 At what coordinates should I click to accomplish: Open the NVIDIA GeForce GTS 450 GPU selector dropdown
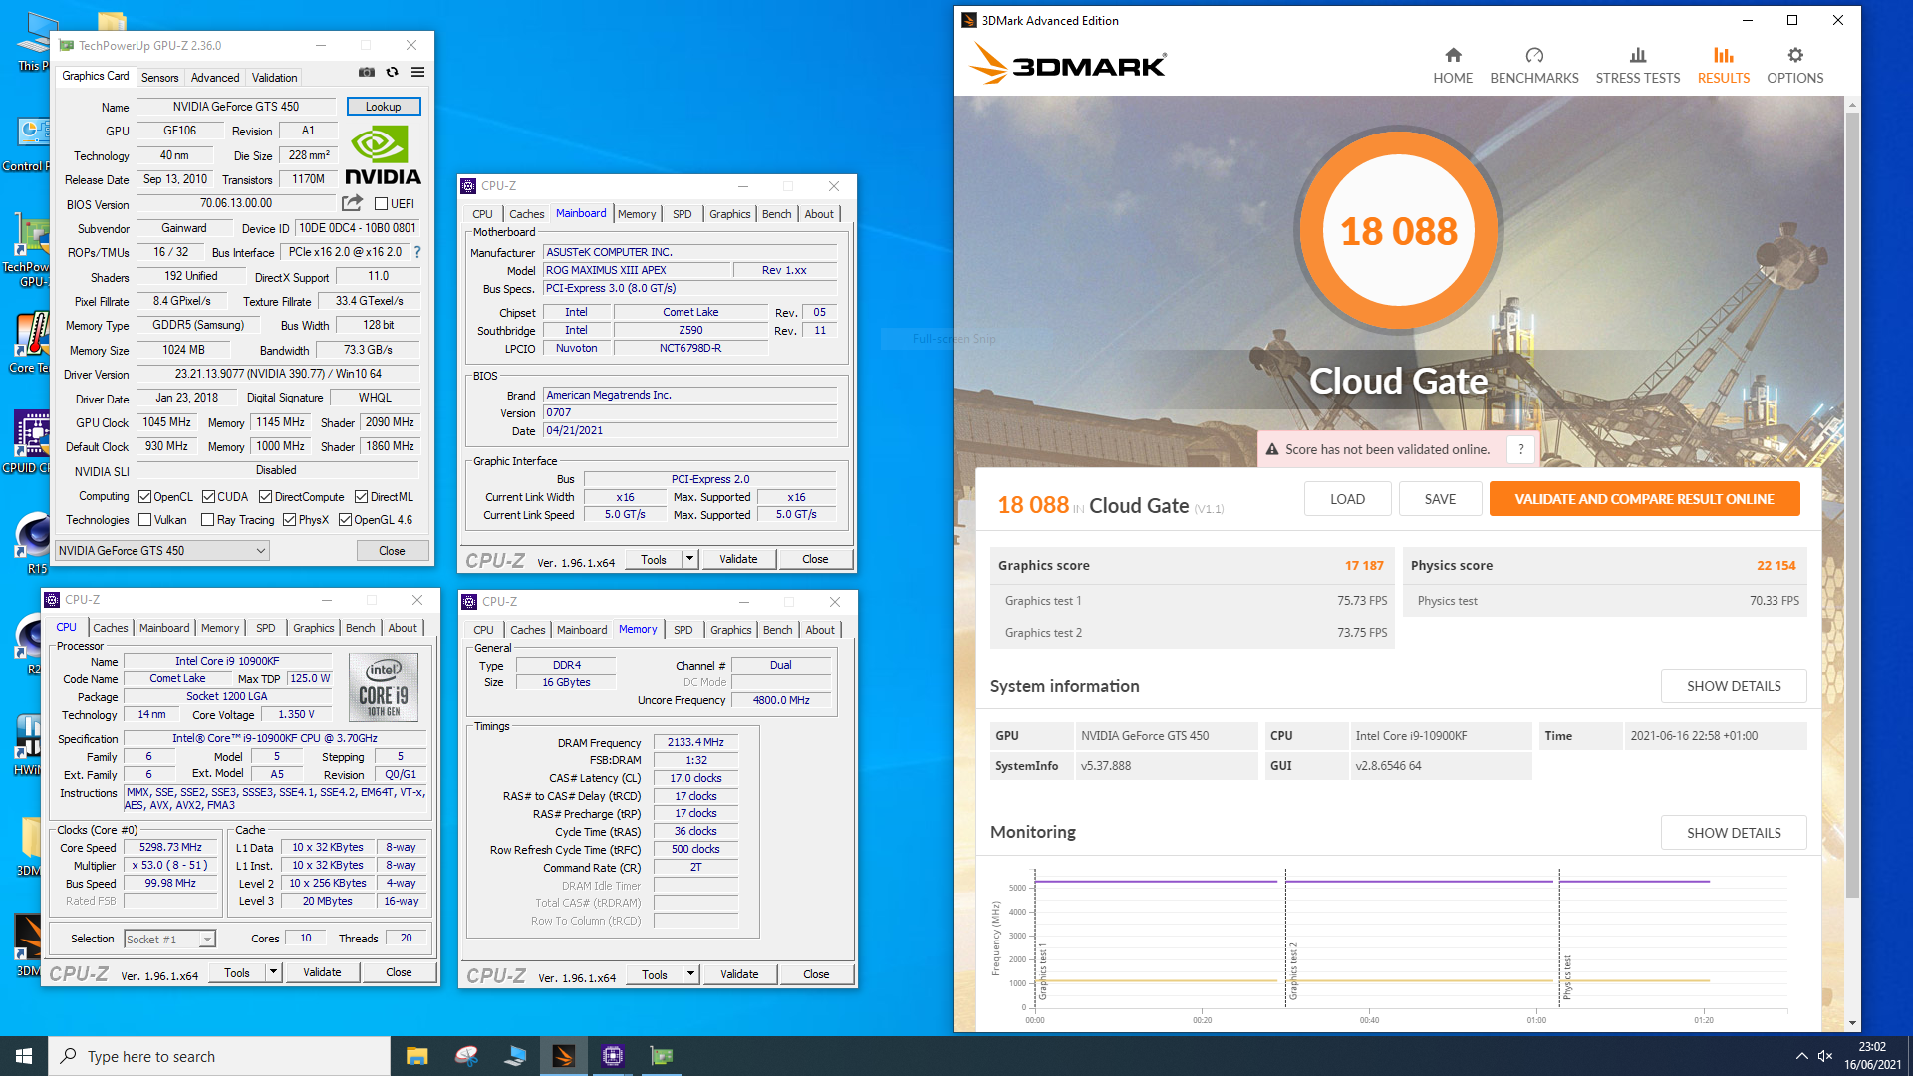[x=161, y=551]
